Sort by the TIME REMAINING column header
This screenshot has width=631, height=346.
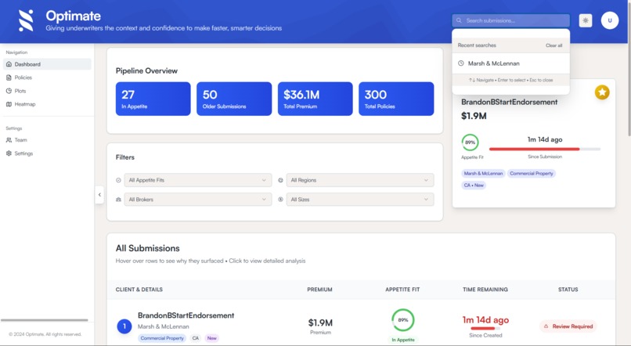point(485,290)
